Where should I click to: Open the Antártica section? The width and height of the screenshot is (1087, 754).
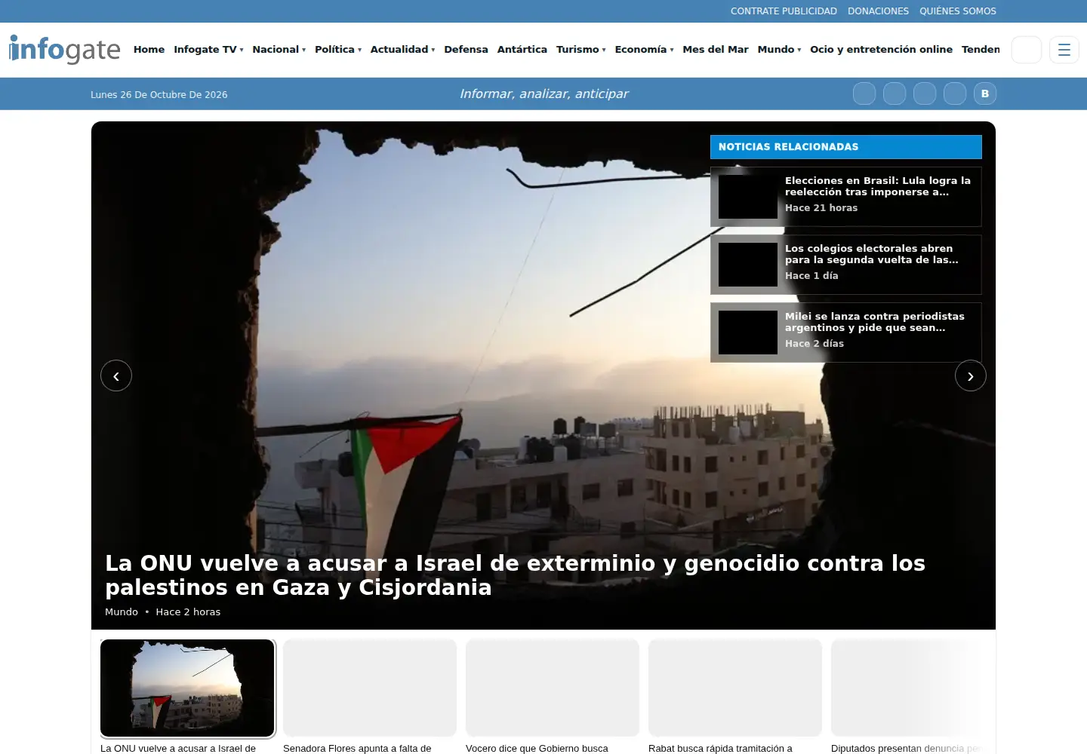[522, 50]
